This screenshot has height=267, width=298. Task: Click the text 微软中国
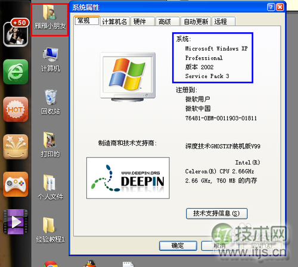198,108
